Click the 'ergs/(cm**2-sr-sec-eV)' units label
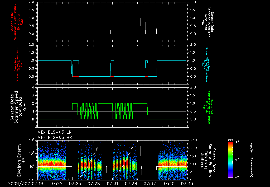Viewport: 270px width, 187px height. tap(251, 160)
